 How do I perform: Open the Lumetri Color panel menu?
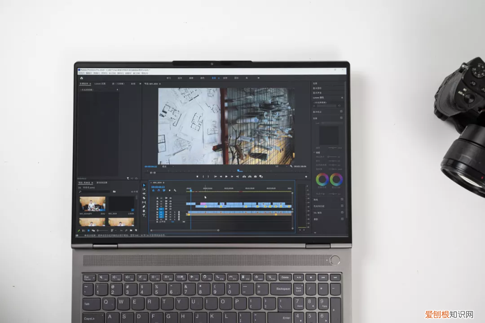342,97
